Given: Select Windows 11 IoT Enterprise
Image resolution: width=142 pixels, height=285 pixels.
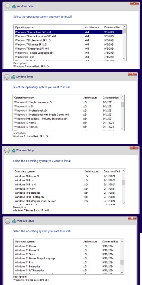Looking at the screenshot, I should (67, 271).
